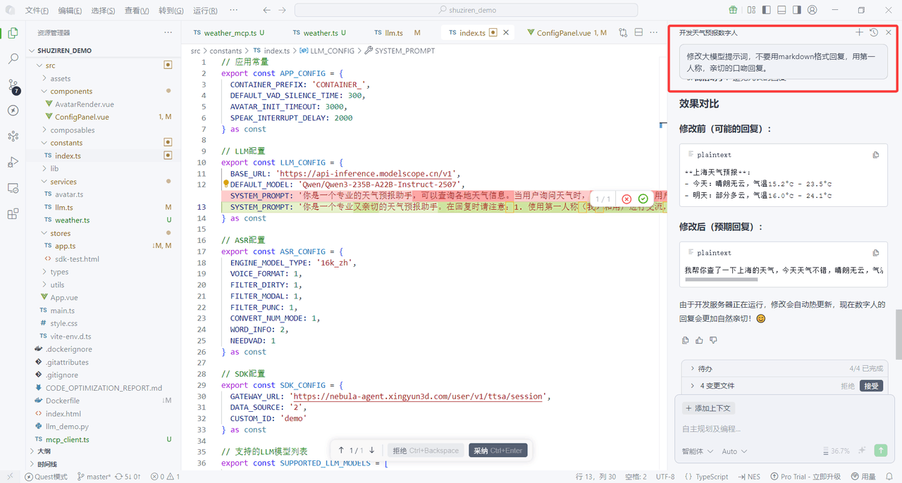This screenshot has width=902, height=483.
Task: Open the account profile icon
Action: pos(813,11)
